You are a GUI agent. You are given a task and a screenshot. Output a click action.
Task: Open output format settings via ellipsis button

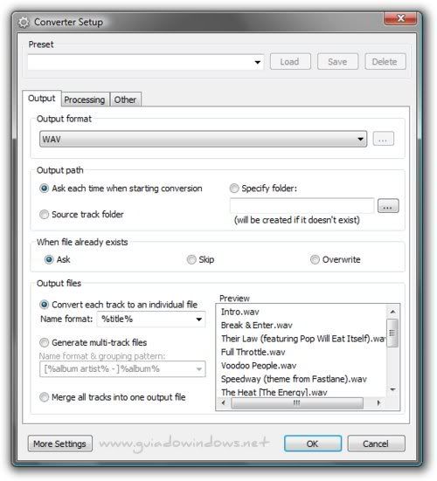click(x=383, y=139)
